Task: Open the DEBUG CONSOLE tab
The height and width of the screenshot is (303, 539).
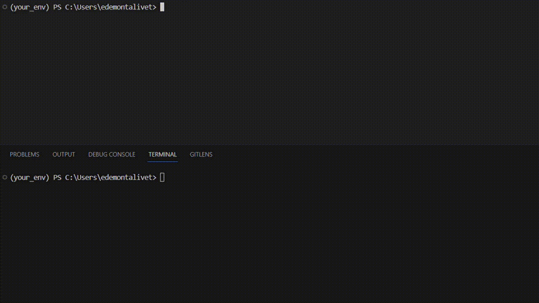Action: (x=112, y=154)
